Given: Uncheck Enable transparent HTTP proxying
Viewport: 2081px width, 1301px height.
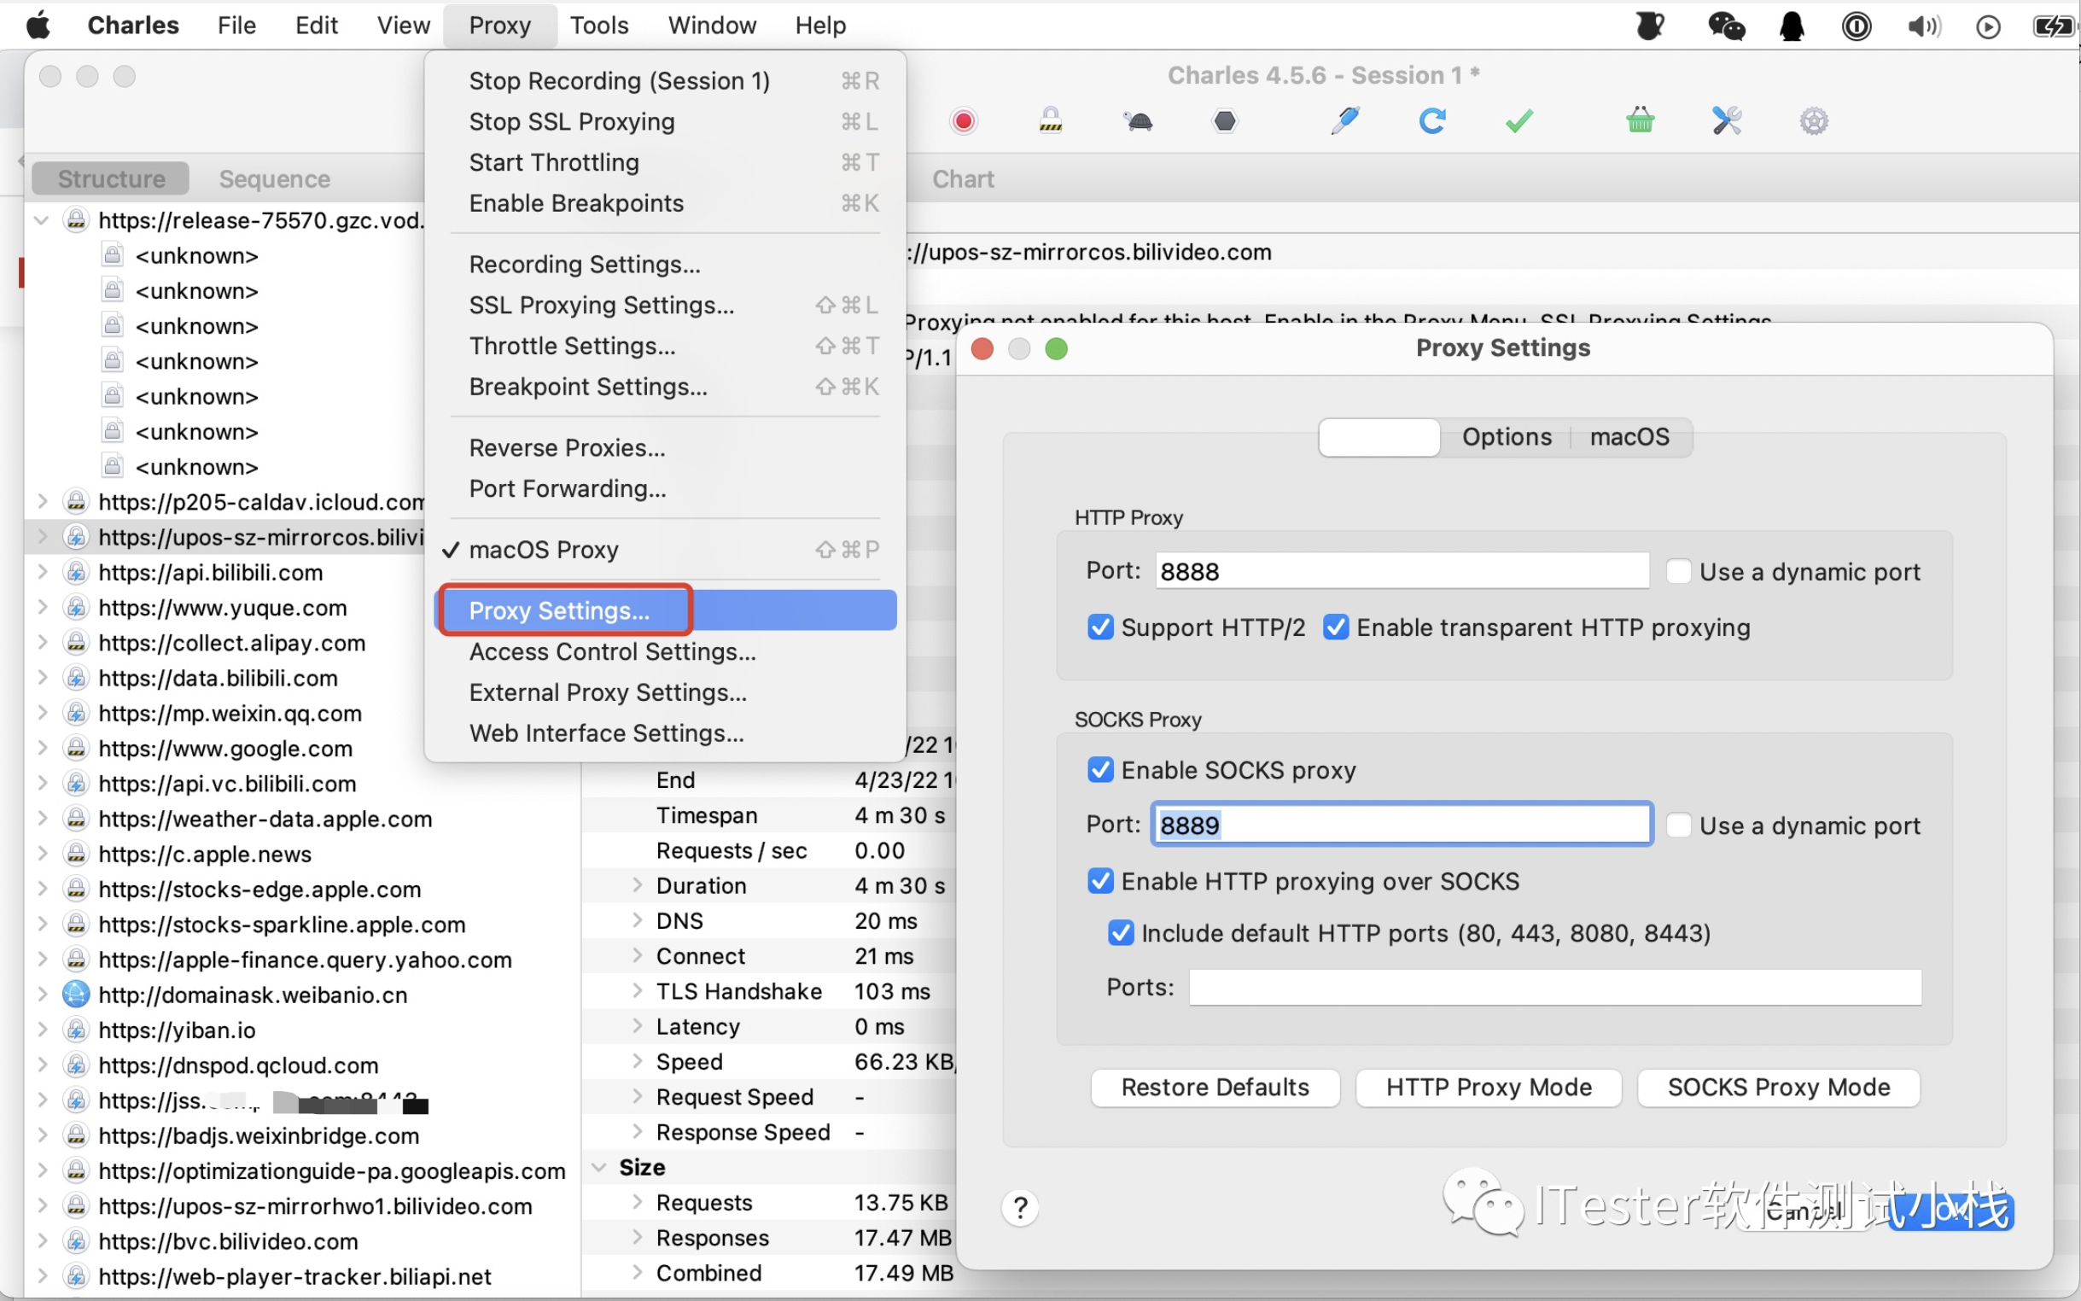Looking at the screenshot, I should [x=1335, y=627].
